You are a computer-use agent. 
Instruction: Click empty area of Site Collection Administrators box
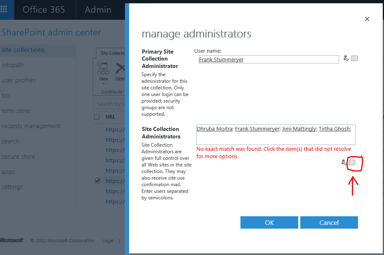coord(276,139)
